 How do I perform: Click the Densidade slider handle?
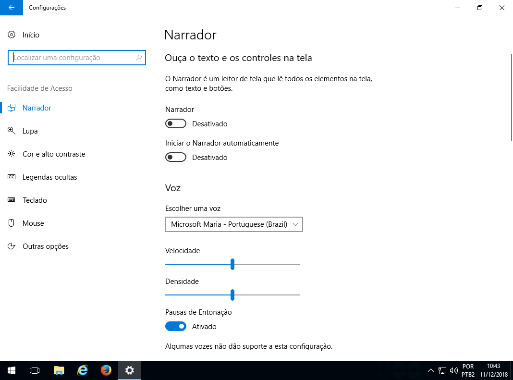tap(232, 295)
